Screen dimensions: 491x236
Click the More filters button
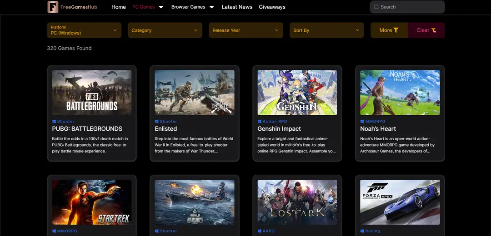pos(389,30)
